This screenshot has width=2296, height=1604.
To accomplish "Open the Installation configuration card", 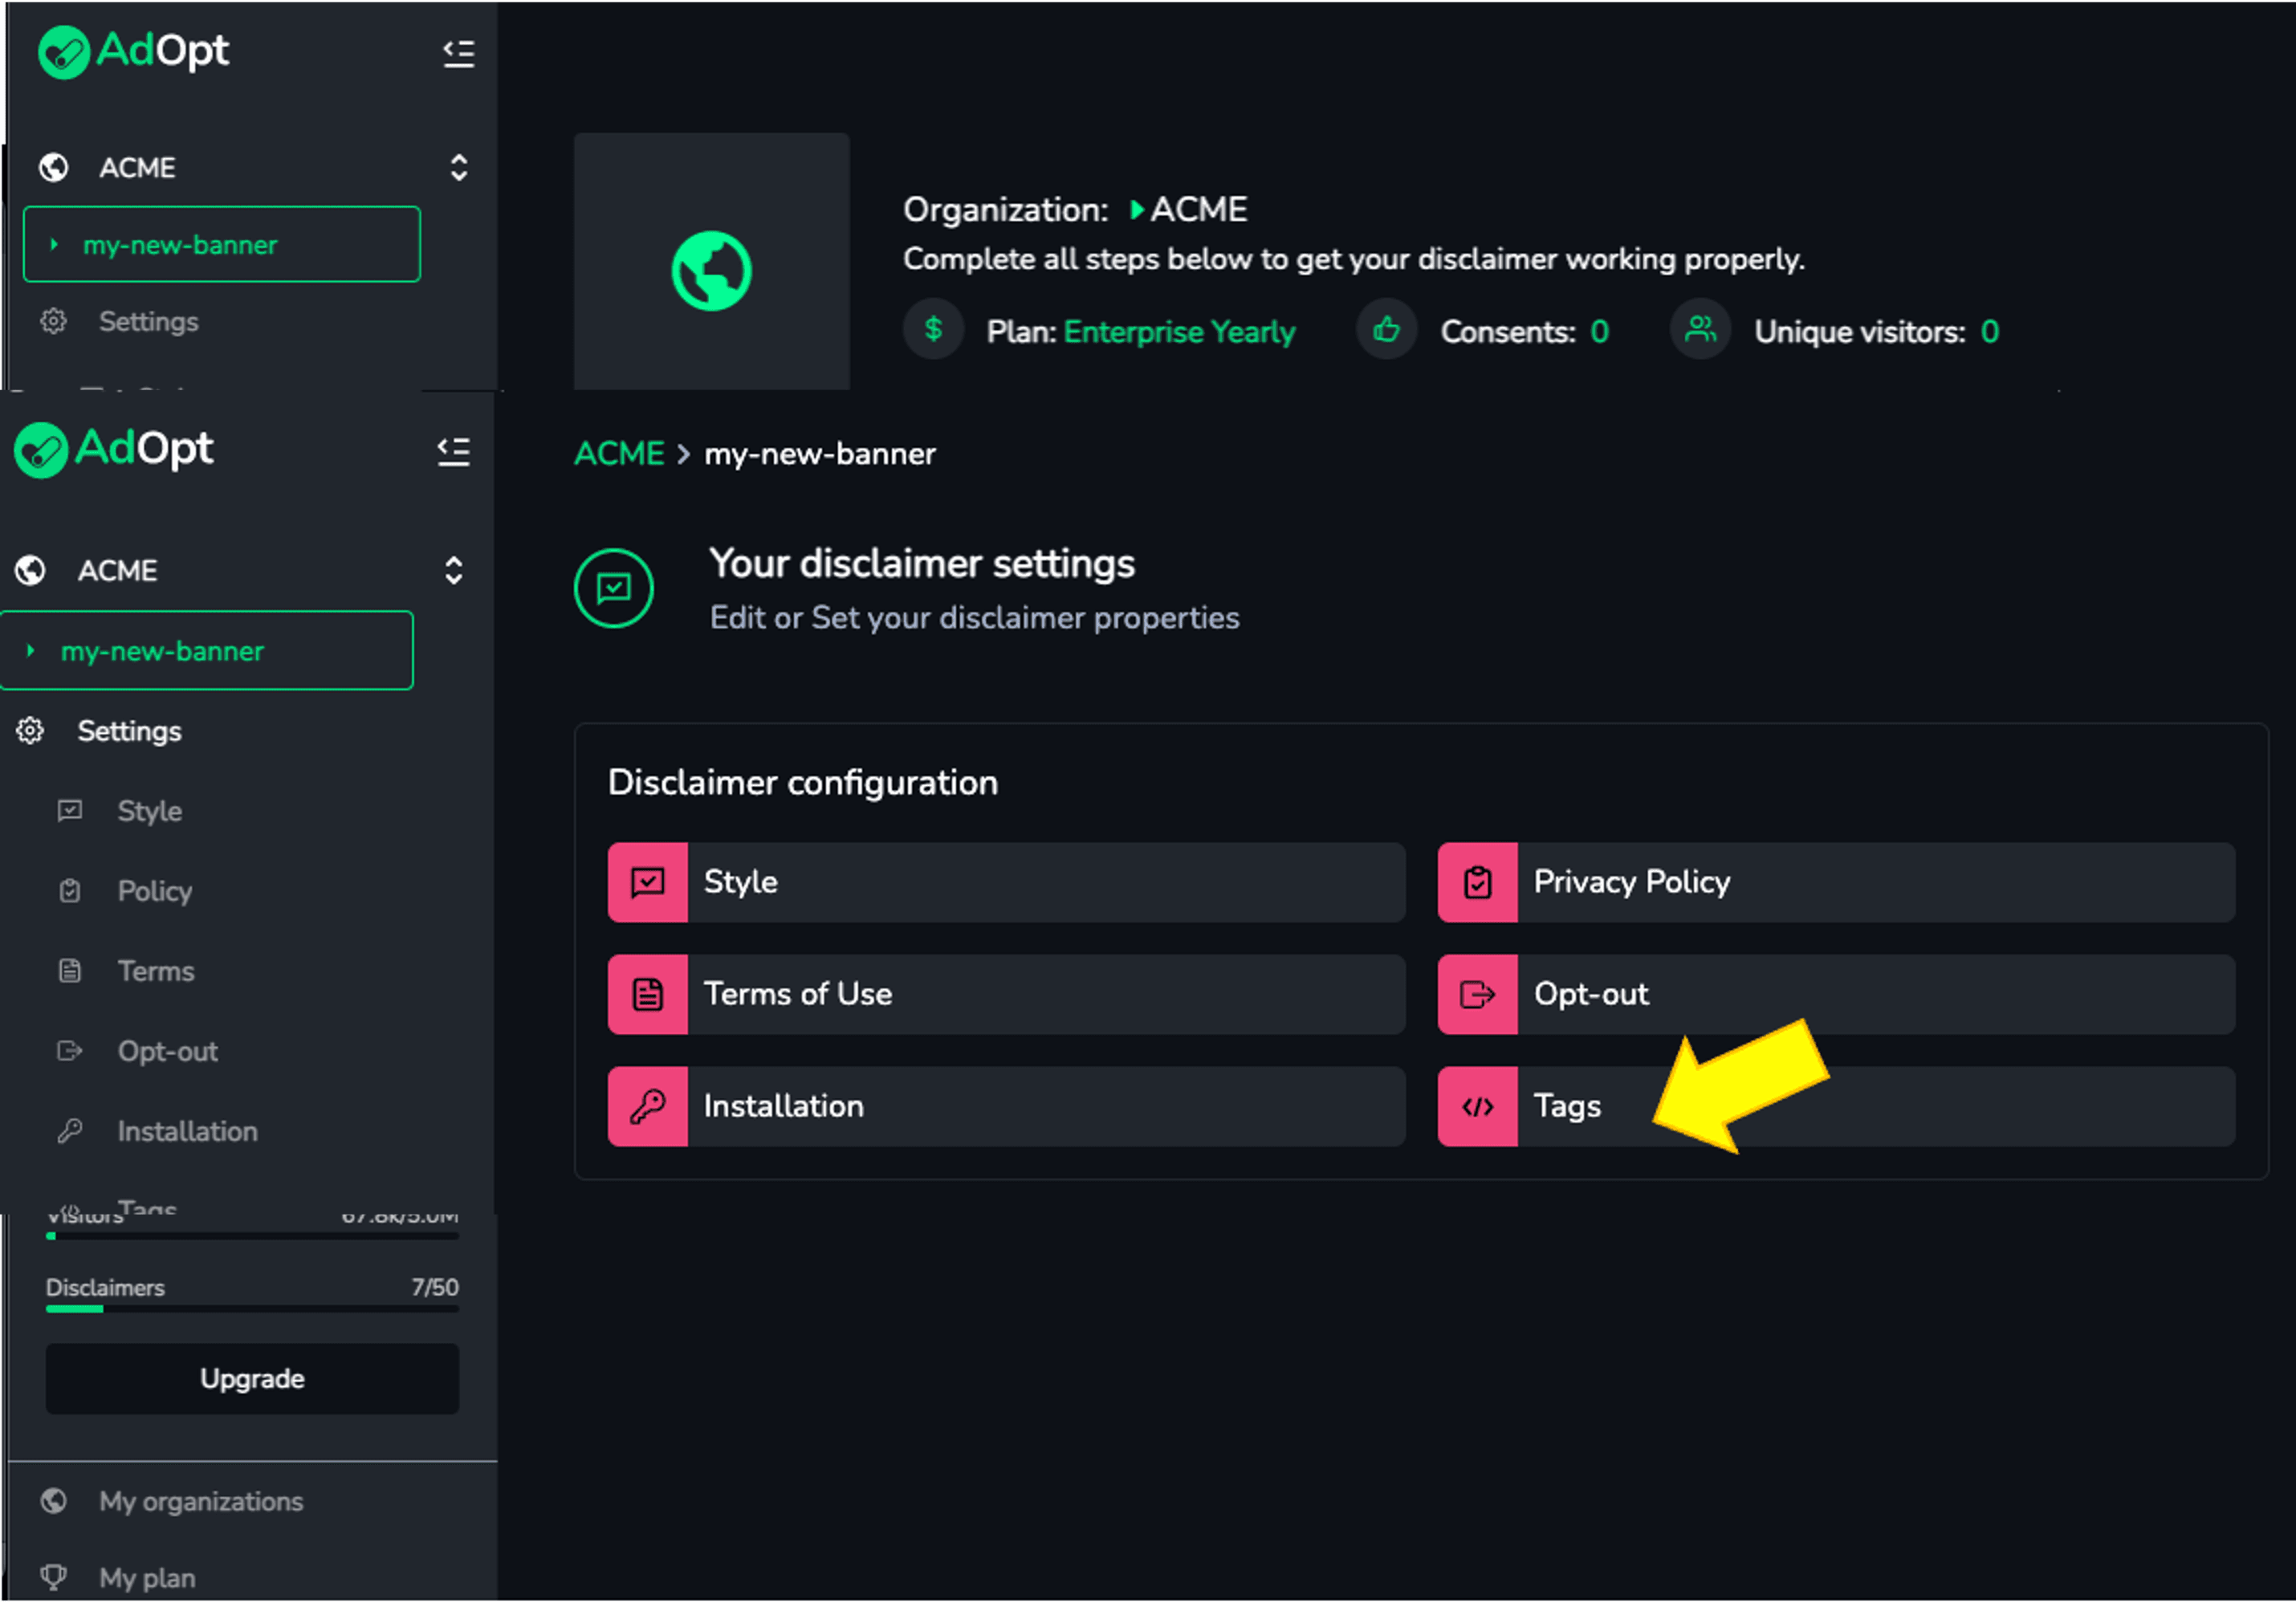I will (1007, 1106).
